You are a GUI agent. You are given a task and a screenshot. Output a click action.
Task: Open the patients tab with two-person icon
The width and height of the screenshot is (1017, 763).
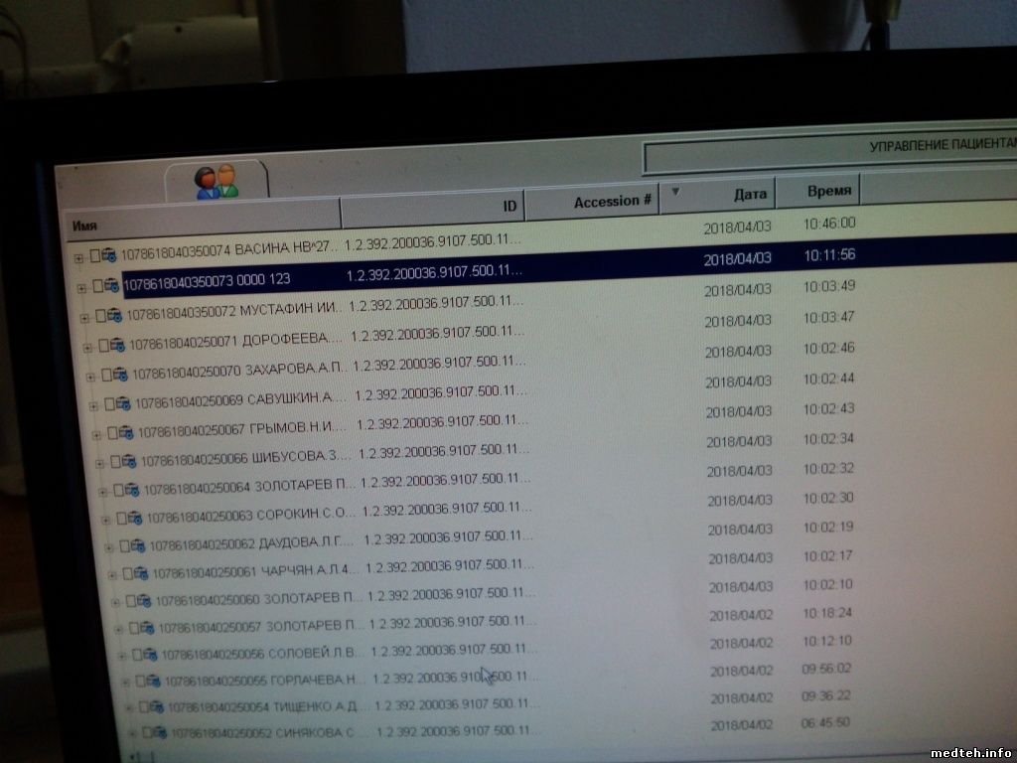tap(218, 180)
